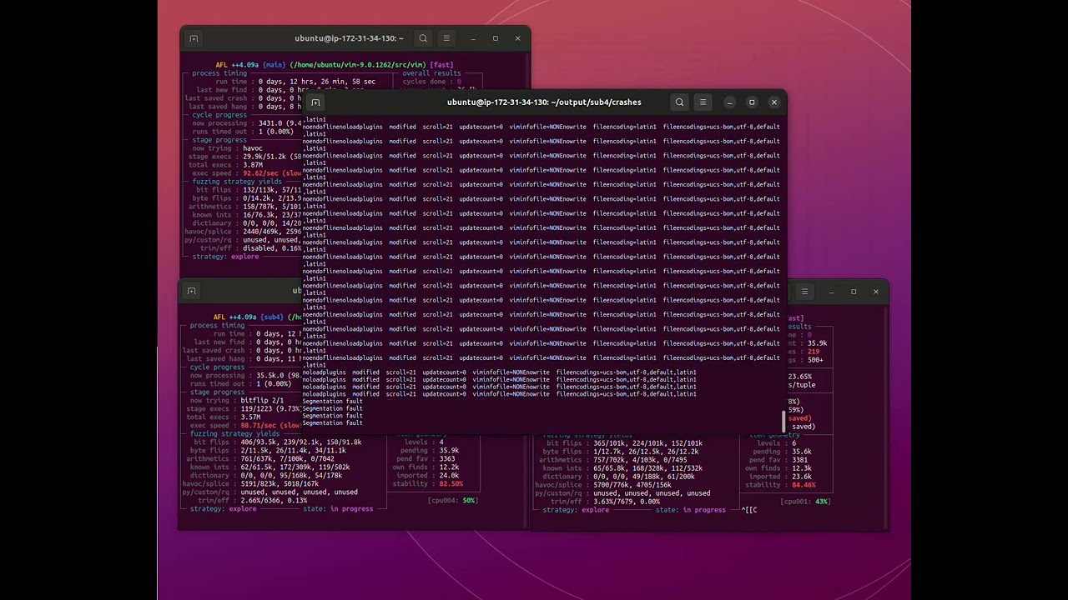Close the bottom-right terminal window
Screen dimensions: 1068x600
[876, 292]
